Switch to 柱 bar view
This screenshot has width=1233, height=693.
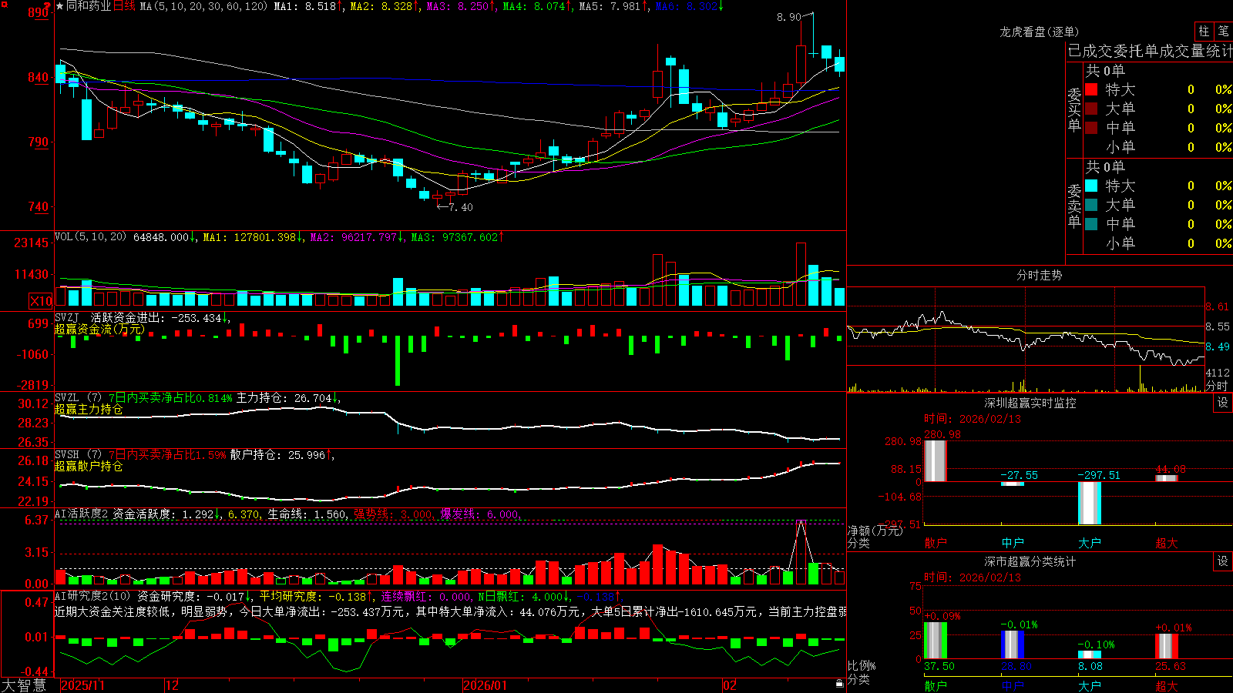(1204, 31)
